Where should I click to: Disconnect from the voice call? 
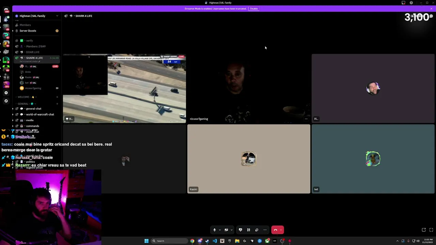pos(275,230)
